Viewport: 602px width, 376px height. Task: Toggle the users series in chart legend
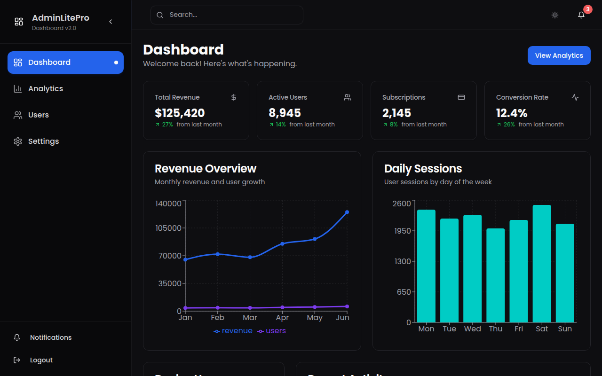pos(271,331)
